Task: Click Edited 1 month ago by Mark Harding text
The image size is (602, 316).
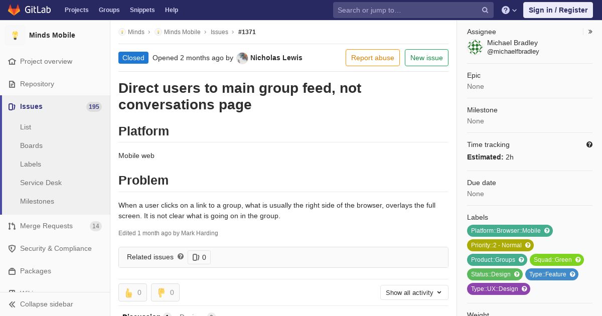Action: (168, 233)
